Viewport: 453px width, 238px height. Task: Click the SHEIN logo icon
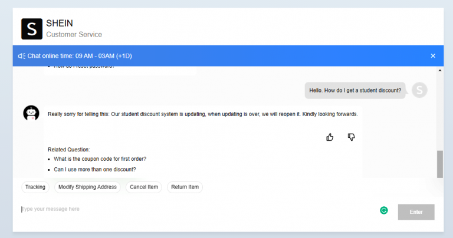point(31,29)
